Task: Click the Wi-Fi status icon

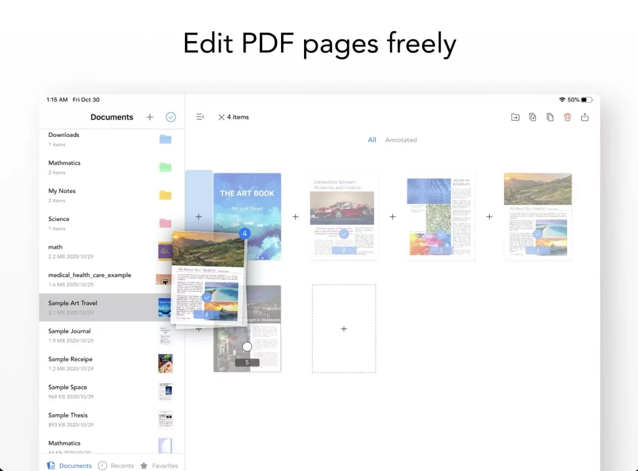Action: (562, 100)
